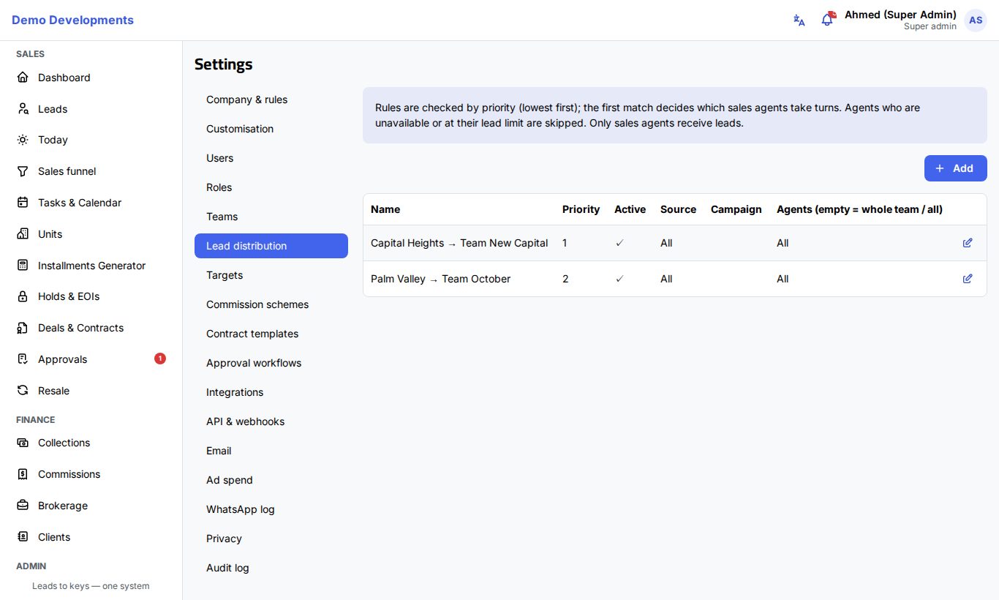Switch to Customisation settings
The height and width of the screenshot is (600, 999).
271,129
